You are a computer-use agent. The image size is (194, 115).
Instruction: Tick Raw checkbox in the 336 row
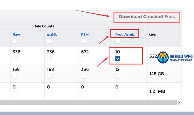(15, 59)
